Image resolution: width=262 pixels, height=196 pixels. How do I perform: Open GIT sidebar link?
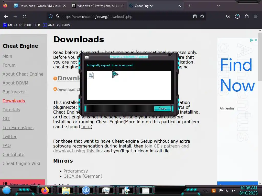tap(6, 119)
